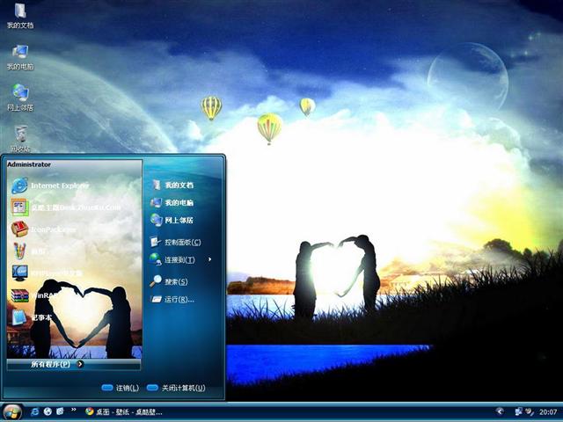Viewport: 563px width, 422px height.
Task: Open the 我的文档 desktop icon
Action: point(20,16)
